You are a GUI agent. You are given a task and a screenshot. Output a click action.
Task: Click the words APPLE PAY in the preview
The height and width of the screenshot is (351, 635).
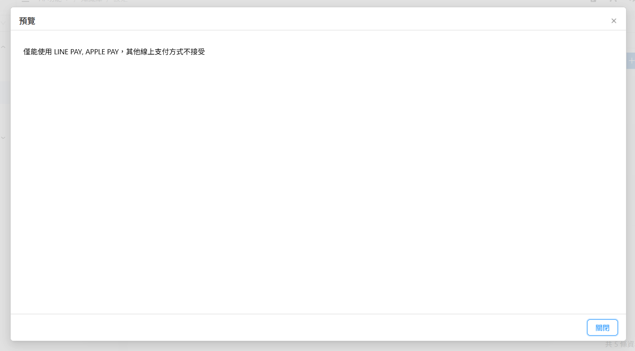(x=102, y=52)
